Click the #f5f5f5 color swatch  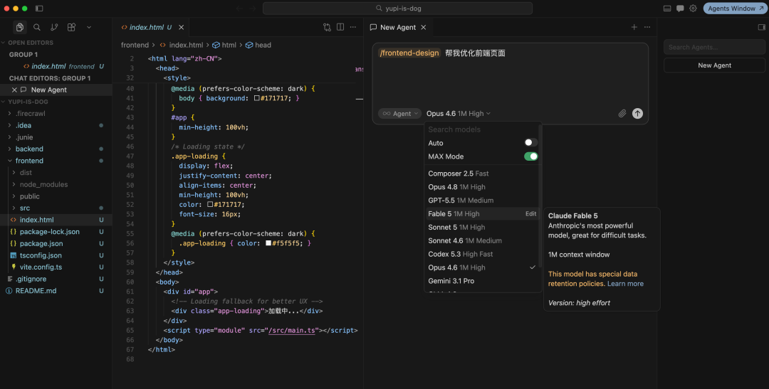268,243
